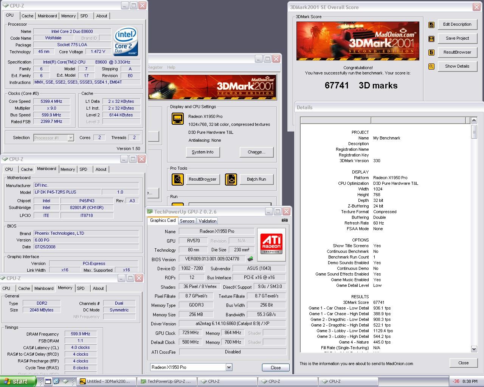Image resolution: width=484 pixels, height=387 pixels.
Task: Click the BIOS save chip icon in GPU-Z
Action: (250, 259)
